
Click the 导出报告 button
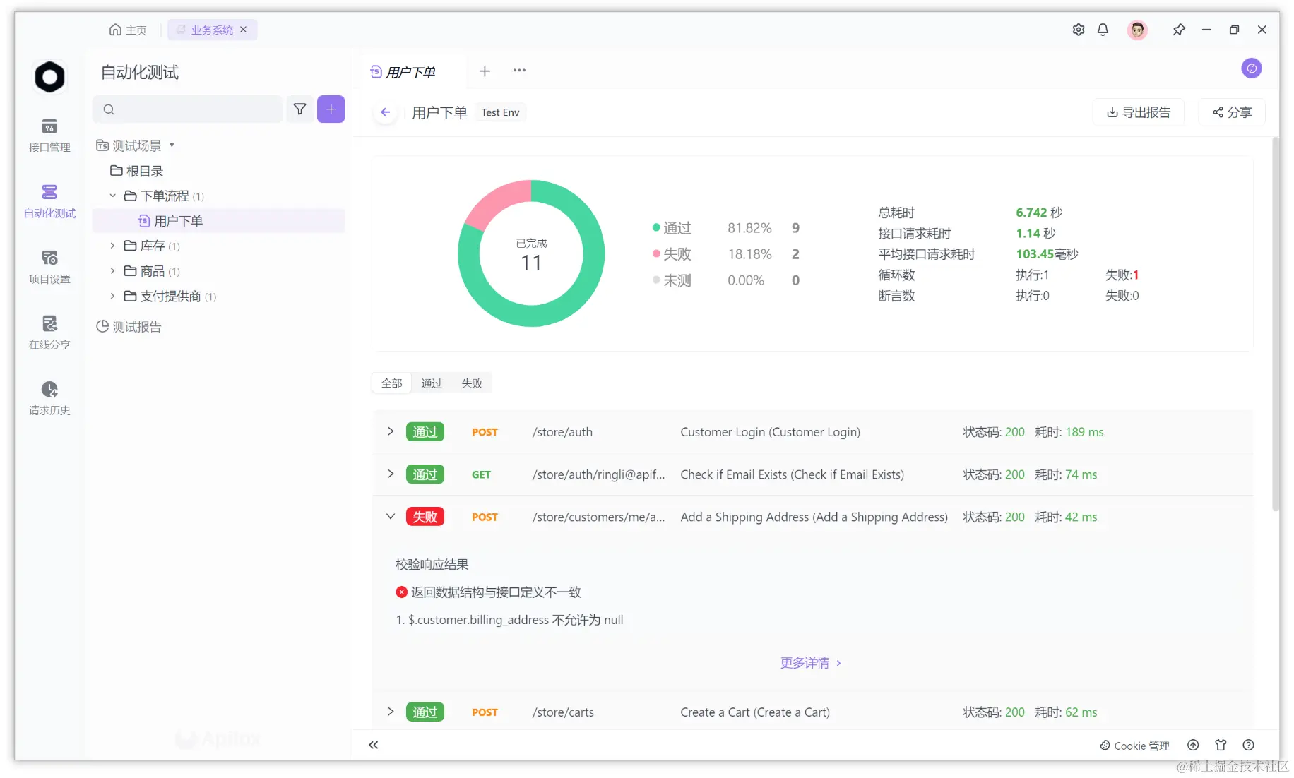click(1138, 112)
